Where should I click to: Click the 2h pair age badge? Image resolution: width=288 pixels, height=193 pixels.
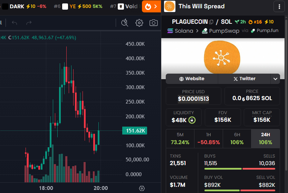(240, 22)
